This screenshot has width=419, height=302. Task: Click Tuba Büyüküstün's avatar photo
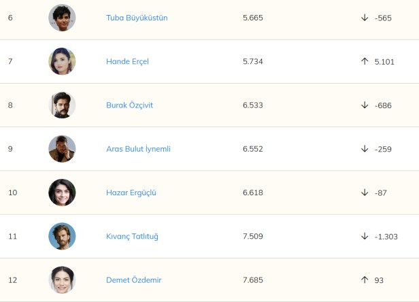tap(62, 18)
